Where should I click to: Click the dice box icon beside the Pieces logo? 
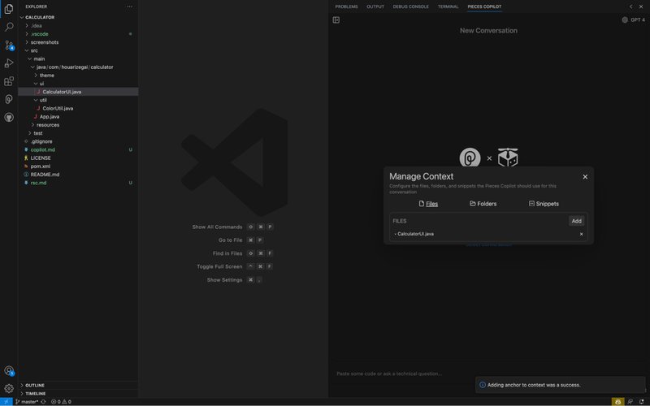point(508,158)
